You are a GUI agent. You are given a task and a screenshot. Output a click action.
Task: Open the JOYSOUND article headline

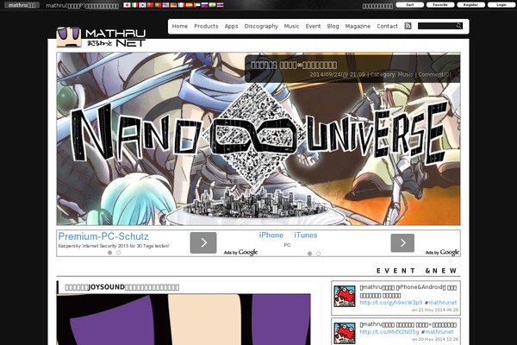pyautogui.click(x=122, y=287)
